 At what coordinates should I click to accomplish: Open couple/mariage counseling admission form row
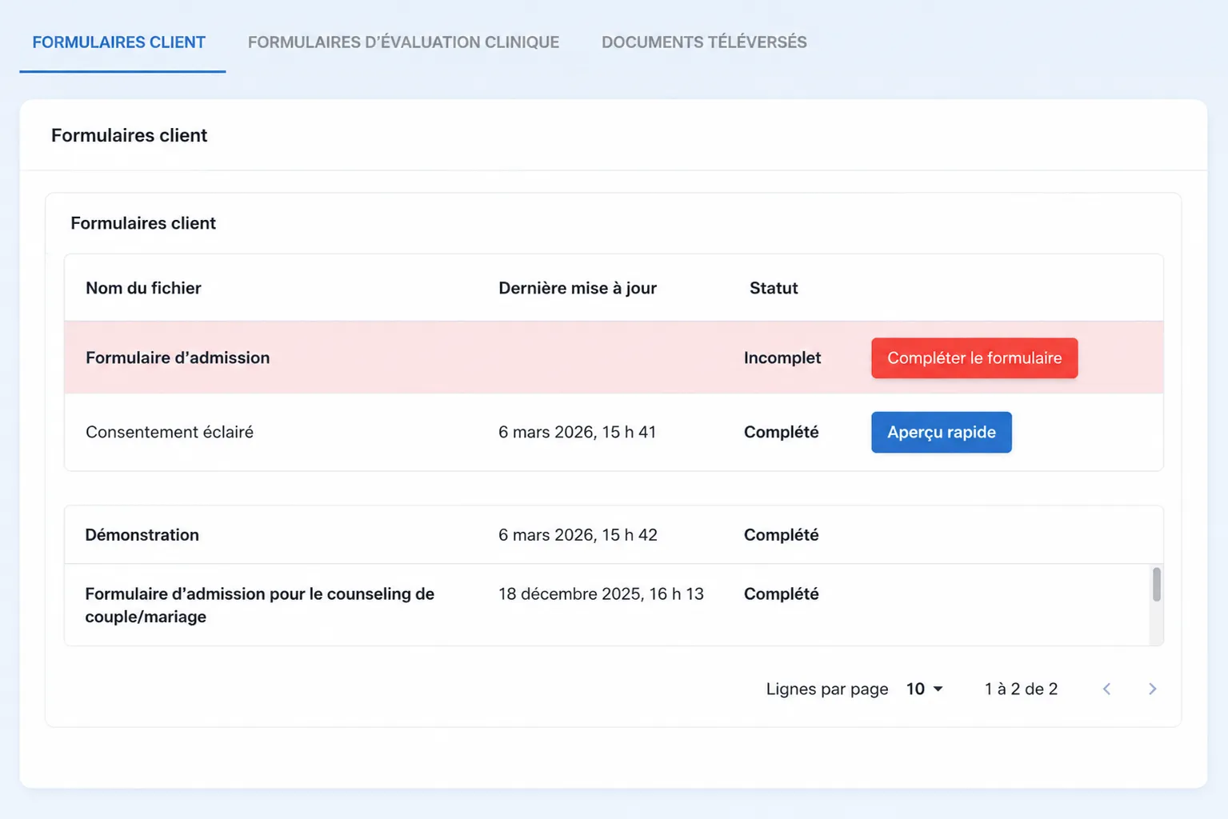pos(606,605)
